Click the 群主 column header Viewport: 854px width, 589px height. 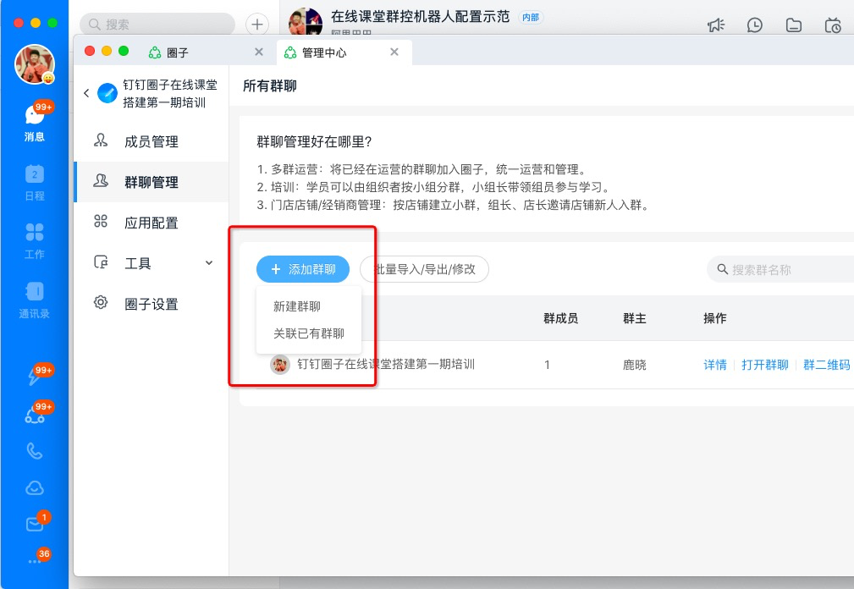[x=635, y=318]
